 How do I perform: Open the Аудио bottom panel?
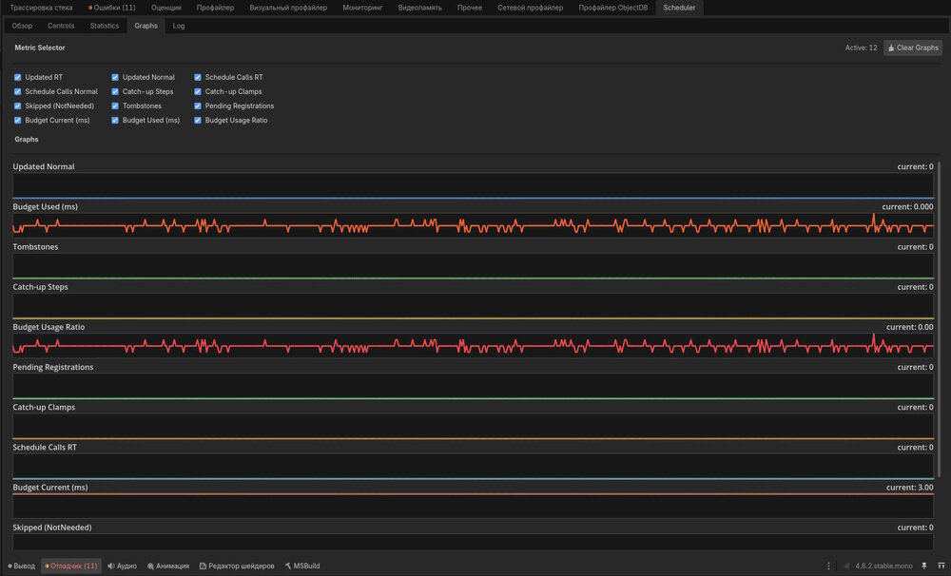tap(122, 566)
